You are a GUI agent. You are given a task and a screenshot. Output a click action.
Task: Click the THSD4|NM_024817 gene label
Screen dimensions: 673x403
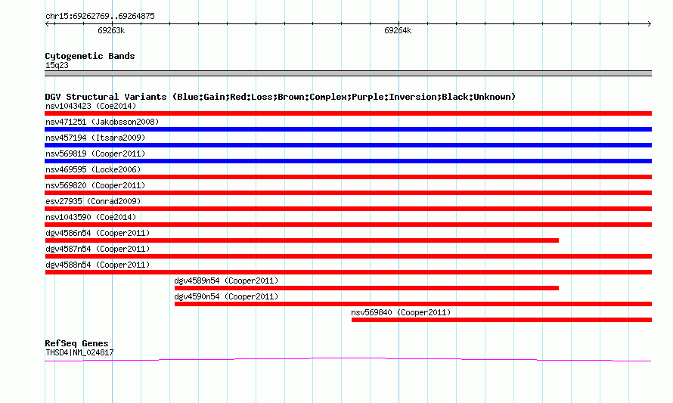click(79, 353)
